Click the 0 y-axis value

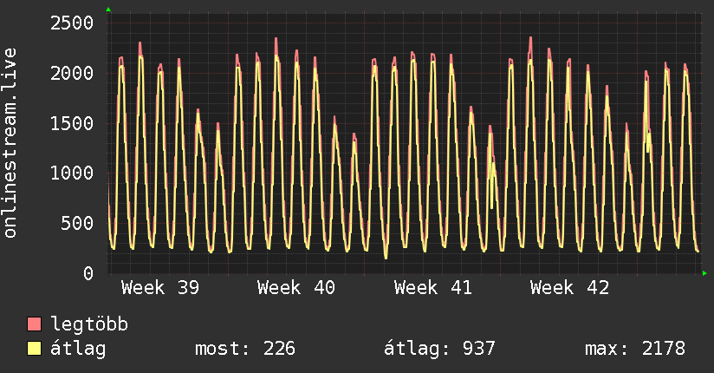point(88,273)
